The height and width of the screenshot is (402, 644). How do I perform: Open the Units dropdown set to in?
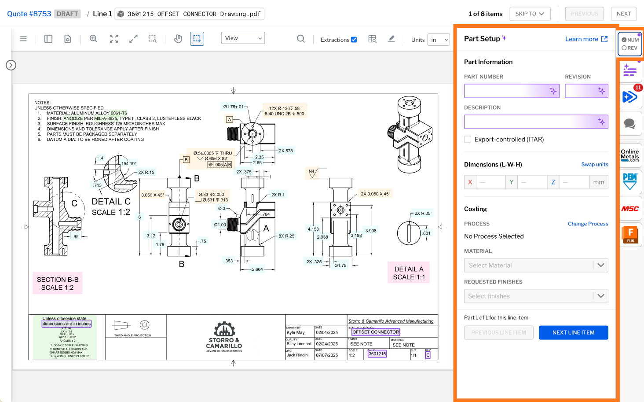[439, 40]
